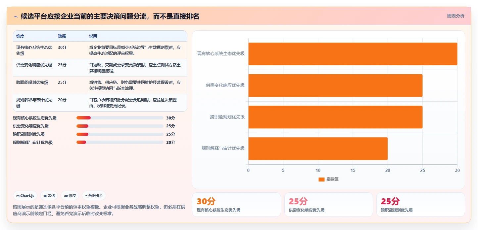Click table cell 规则解释与审计优先级
Image resolution: width=478 pixels, height=230 pixels.
pos(34,103)
